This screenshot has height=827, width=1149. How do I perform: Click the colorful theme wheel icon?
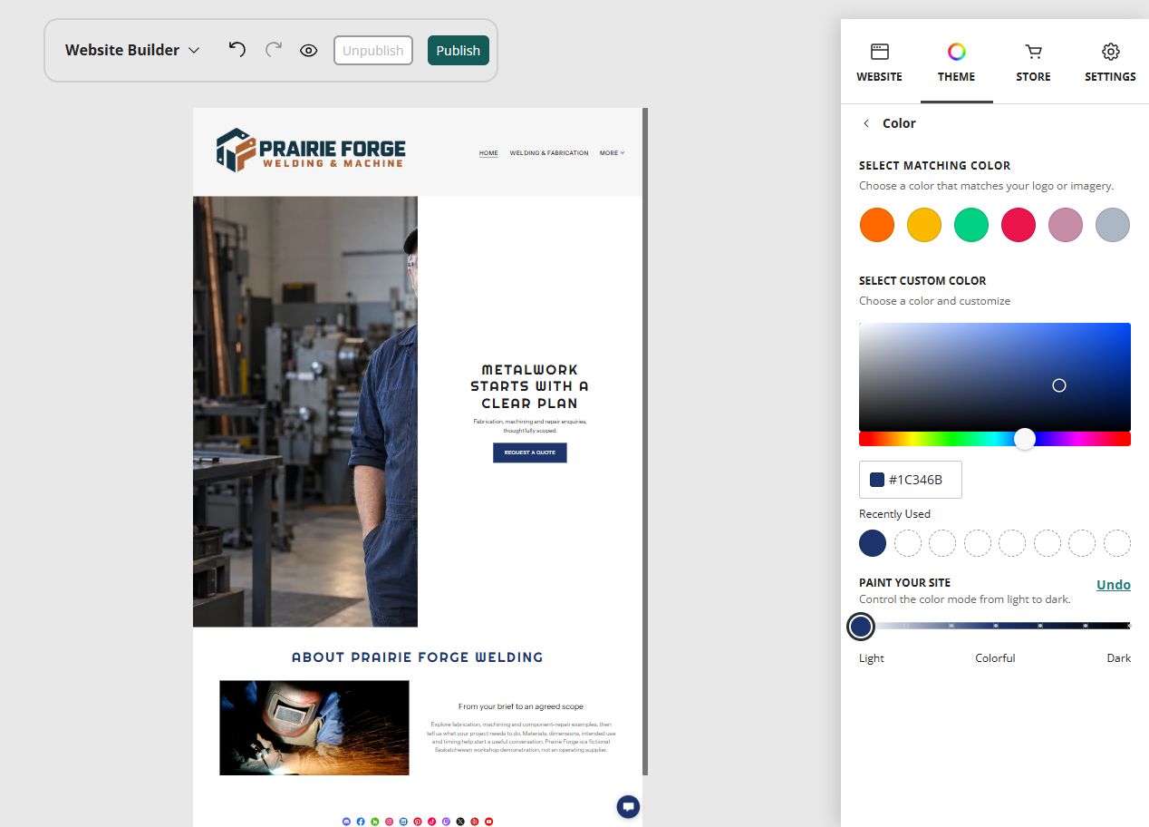(957, 52)
